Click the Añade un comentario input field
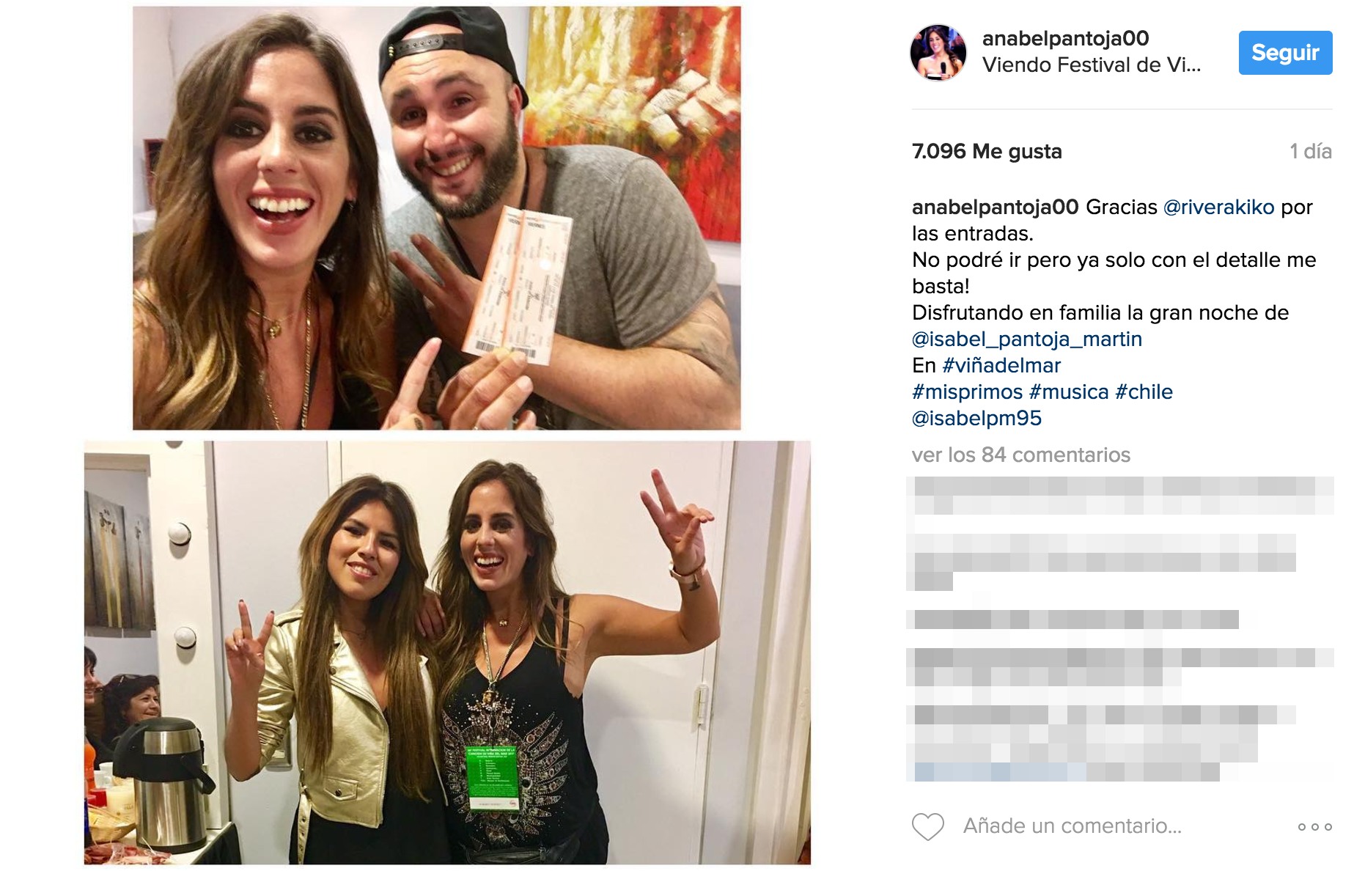The image size is (1365, 871). pos(1072,826)
